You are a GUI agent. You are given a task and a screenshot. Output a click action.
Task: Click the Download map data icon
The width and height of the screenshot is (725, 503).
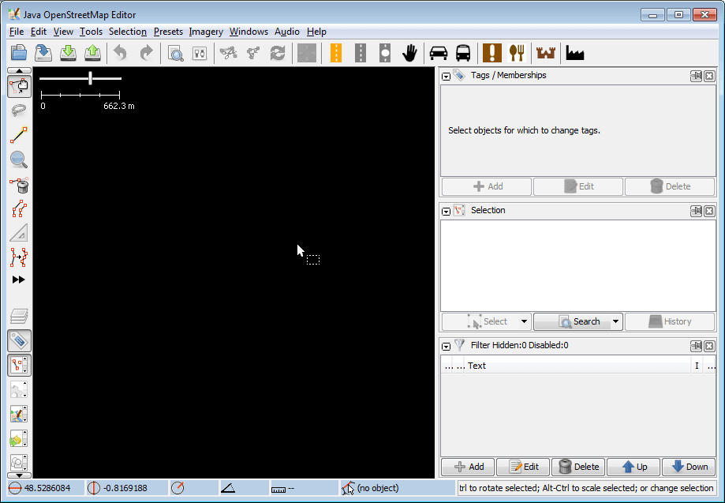[68, 53]
